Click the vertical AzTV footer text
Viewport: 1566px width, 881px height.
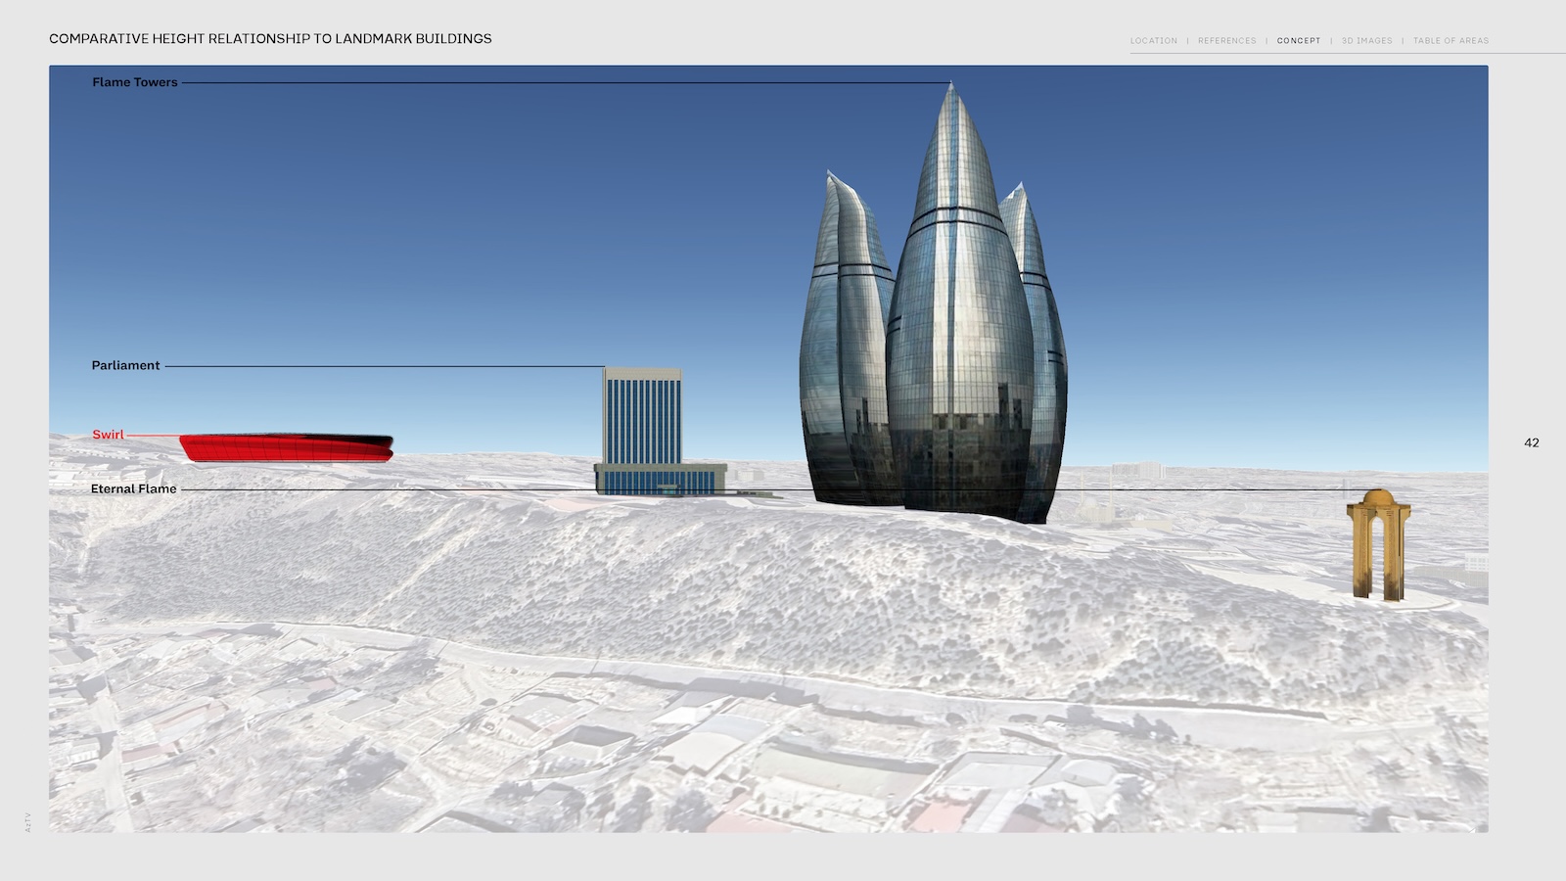click(27, 822)
